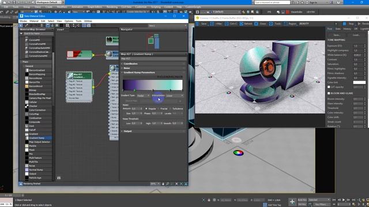Switch to the History tab in frame buffer
Screen dimensions: 369x207
pyautogui.click(x=347, y=29)
